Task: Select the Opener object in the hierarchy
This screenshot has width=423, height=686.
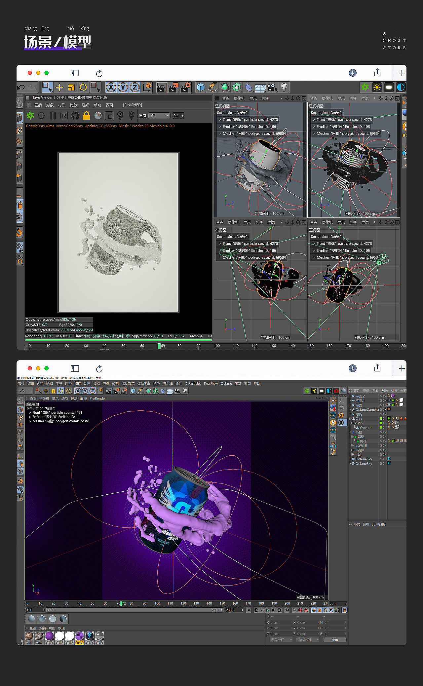Action: [x=365, y=428]
